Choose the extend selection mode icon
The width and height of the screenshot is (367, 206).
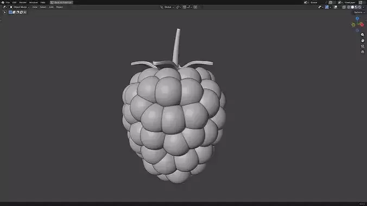coord(14,12)
